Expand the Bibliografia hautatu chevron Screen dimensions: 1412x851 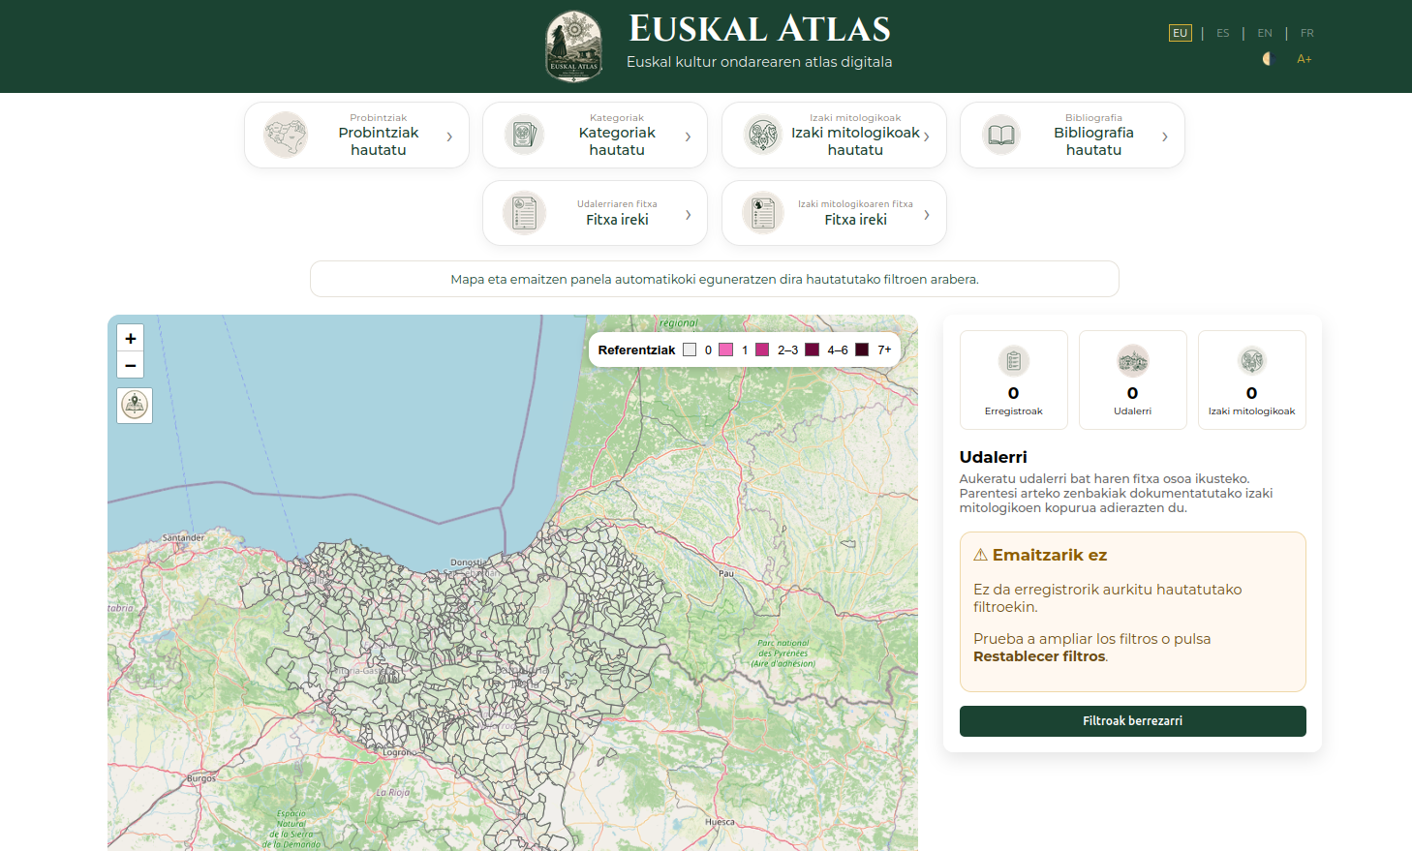[1165, 137]
